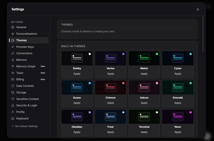Viewport: 214px width, 141px height.
Task: Click the Sakura theme preview thumbnail
Action: 144,87
